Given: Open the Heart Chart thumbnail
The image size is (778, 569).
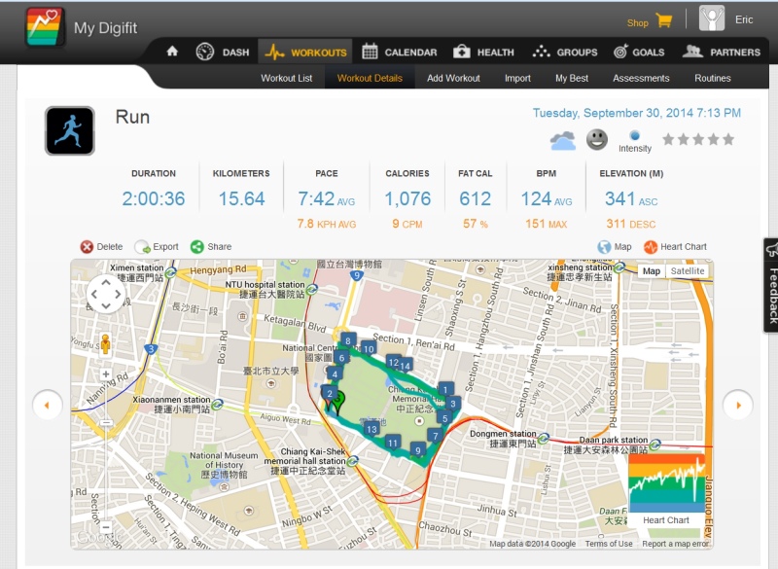Looking at the screenshot, I should coord(666,489).
